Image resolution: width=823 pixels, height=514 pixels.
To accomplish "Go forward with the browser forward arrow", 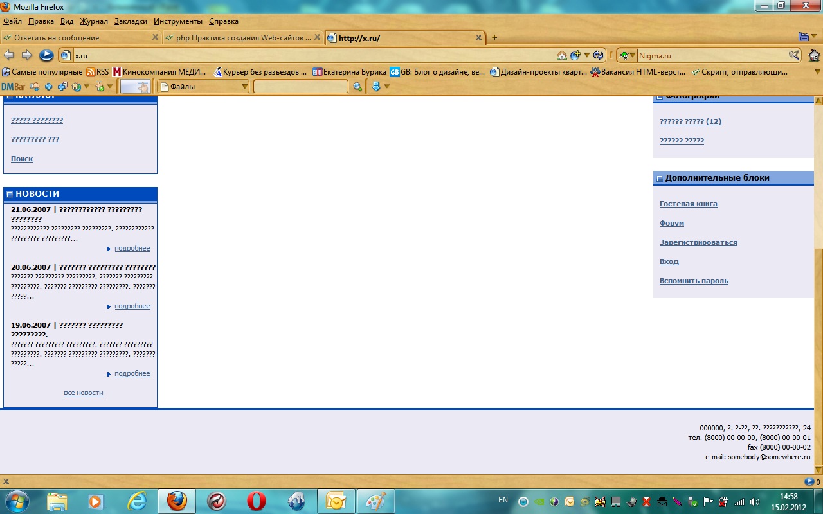I will pos(26,55).
